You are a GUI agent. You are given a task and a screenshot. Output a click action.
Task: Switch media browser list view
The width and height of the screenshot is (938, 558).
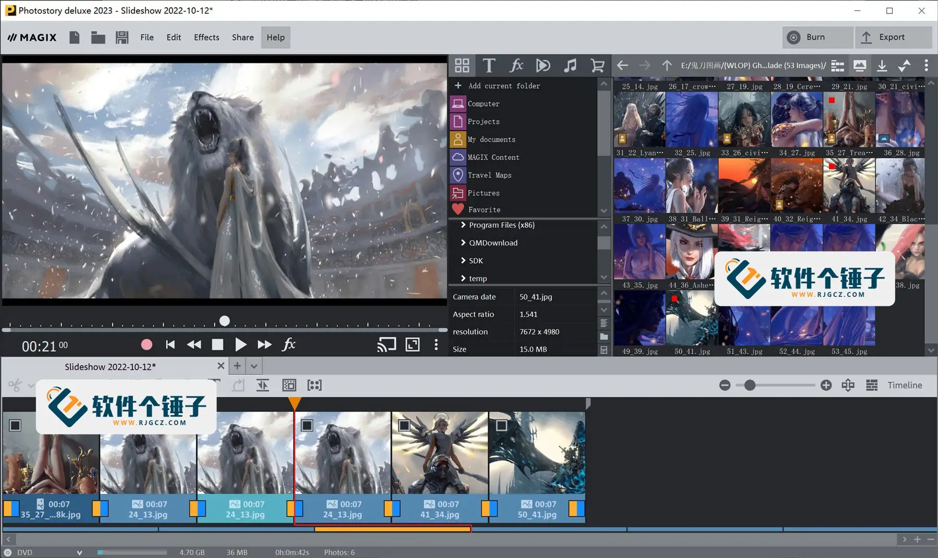click(837, 65)
